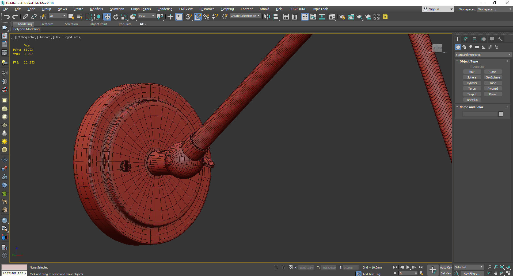Click the Mirror tool icon
513x276 pixels.
click(267, 17)
